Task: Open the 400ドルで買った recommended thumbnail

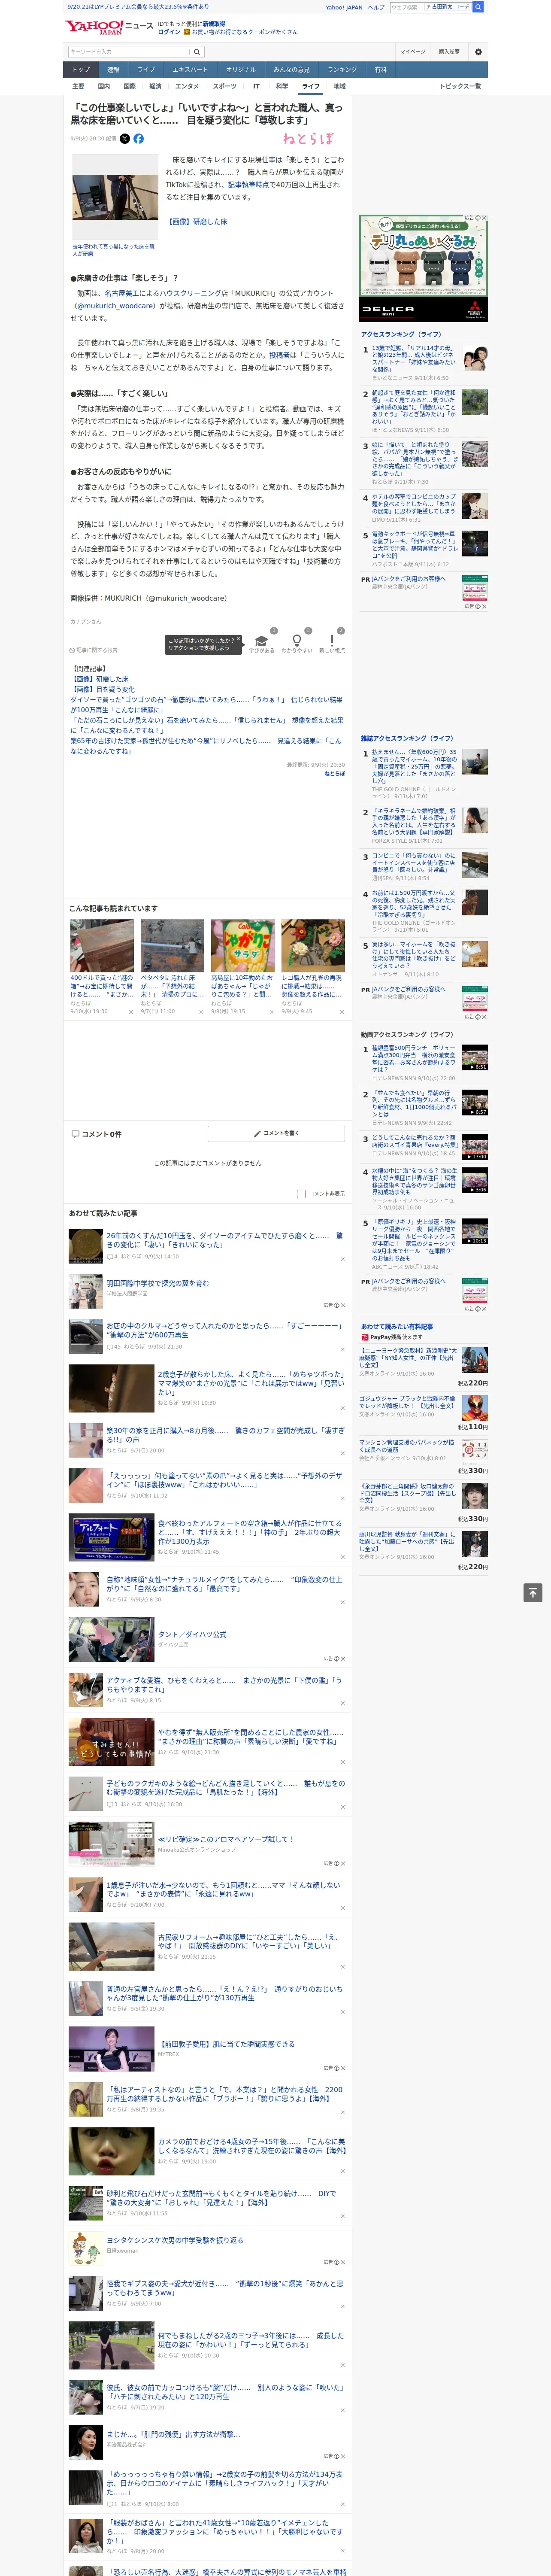Action: pyautogui.click(x=102, y=946)
